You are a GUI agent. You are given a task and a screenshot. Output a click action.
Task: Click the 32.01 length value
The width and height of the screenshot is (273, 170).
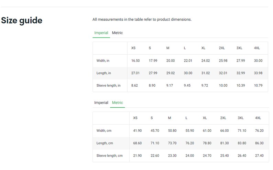tap(223, 73)
